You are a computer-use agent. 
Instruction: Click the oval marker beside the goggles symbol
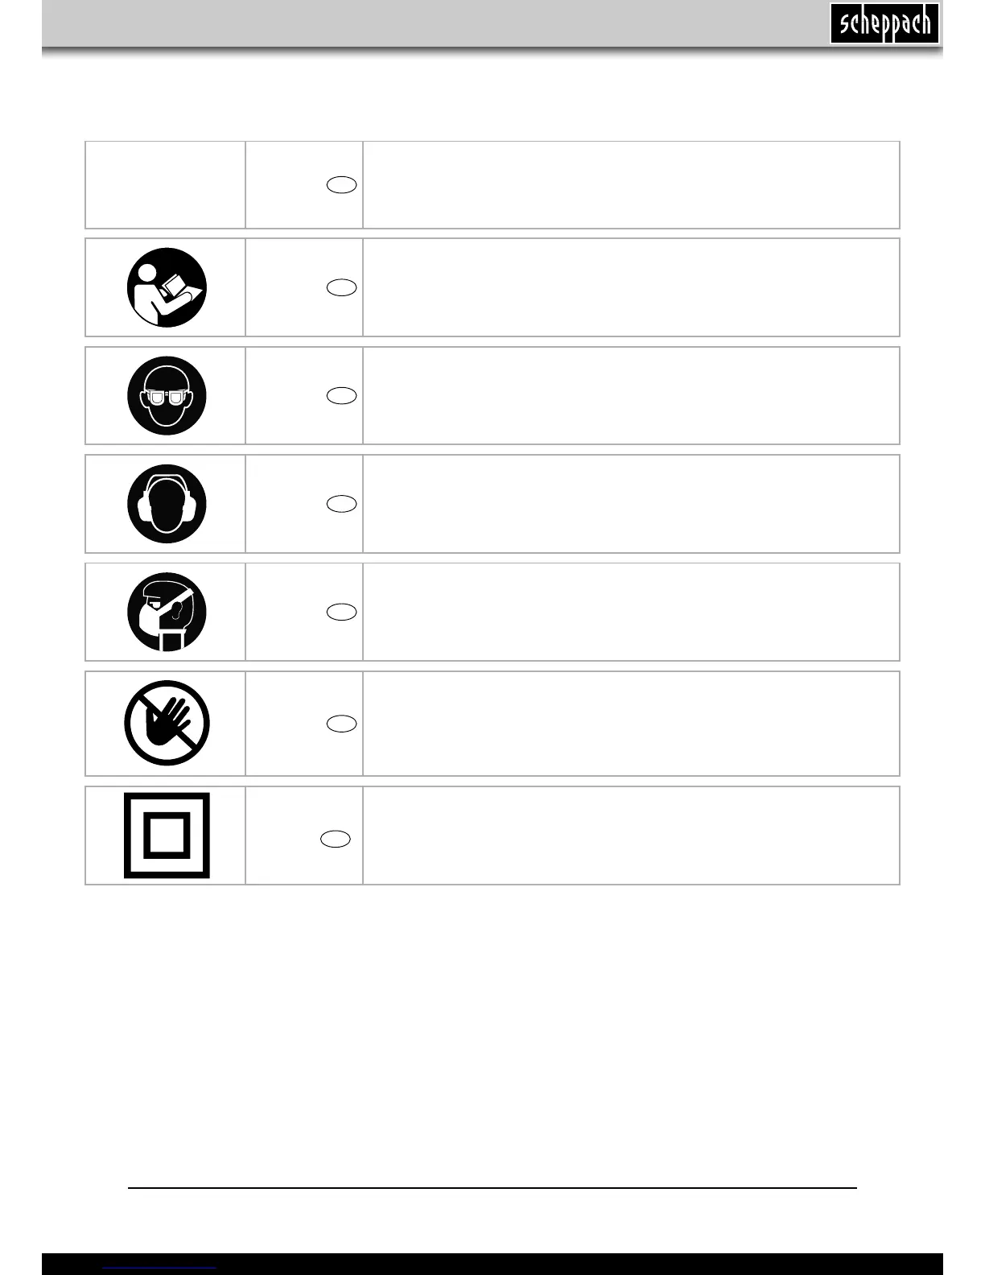click(x=342, y=395)
